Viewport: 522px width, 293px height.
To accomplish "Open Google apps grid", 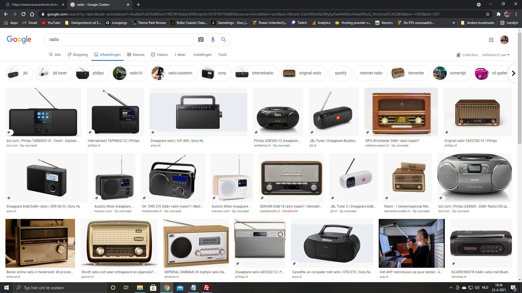I will pyautogui.click(x=491, y=40).
